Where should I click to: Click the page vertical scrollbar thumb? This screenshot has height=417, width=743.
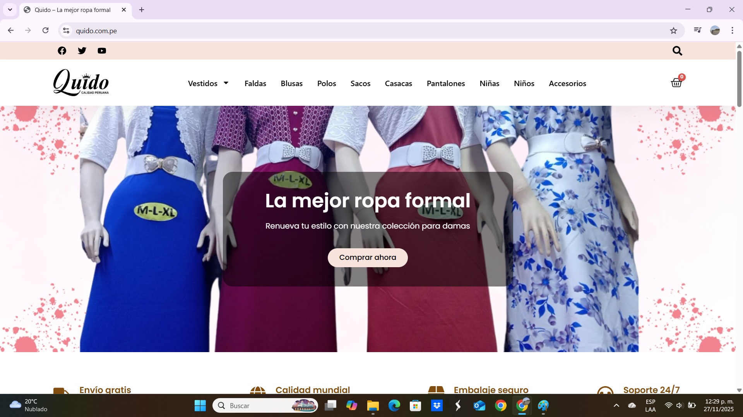pyautogui.click(x=739, y=79)
